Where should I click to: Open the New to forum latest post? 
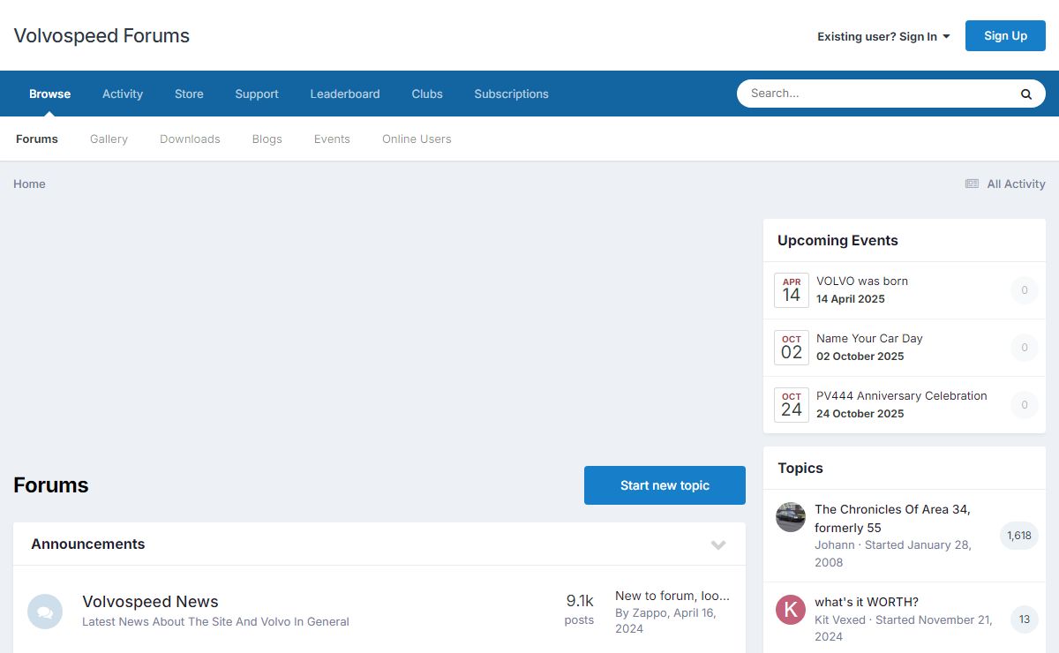(672, 596)
